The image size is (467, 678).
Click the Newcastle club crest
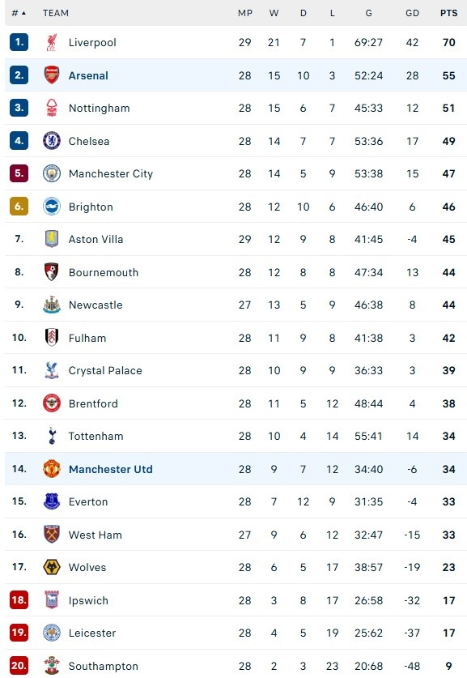tap(50, 305)
